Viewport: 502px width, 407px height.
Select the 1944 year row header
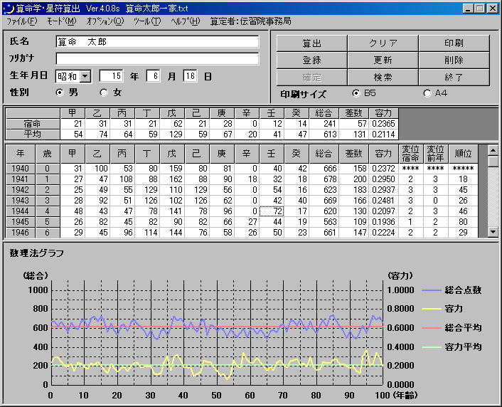pos(20,211)
